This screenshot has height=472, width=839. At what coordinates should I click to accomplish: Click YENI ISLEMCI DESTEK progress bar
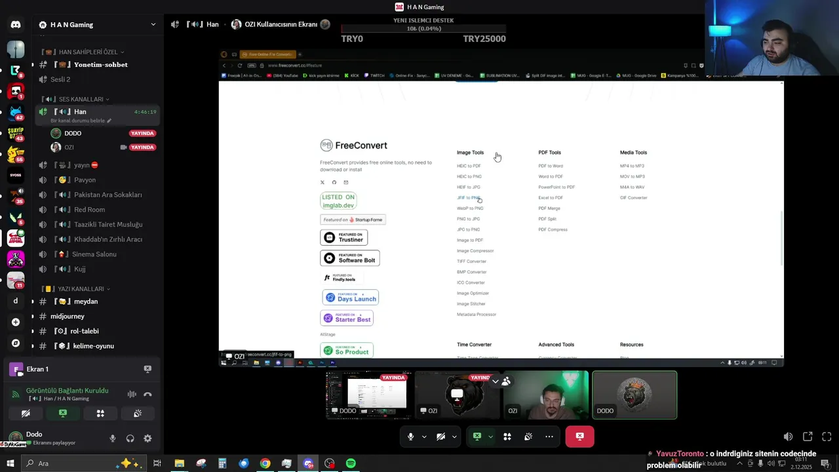point(423,29)
